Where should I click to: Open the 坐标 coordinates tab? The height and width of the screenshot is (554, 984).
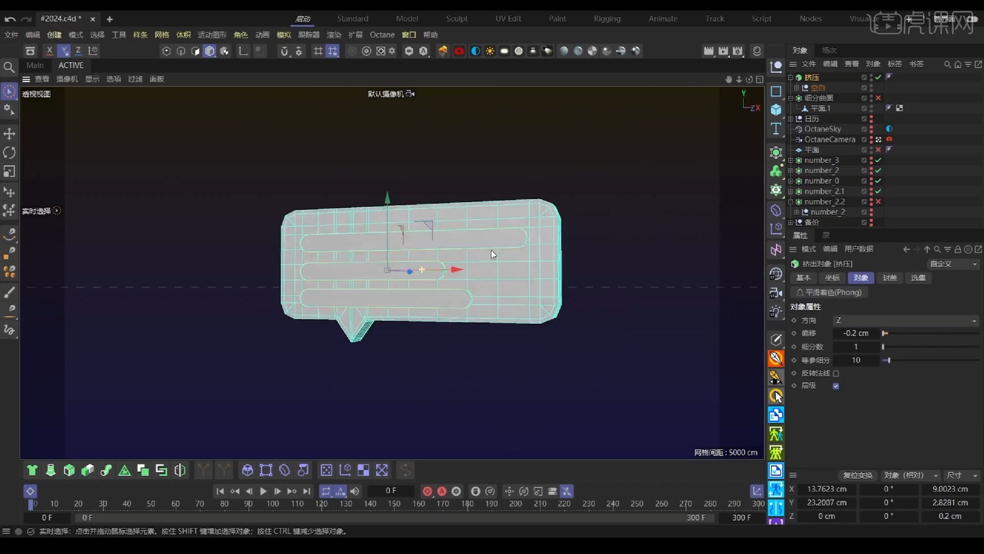(x=832, y=278)
